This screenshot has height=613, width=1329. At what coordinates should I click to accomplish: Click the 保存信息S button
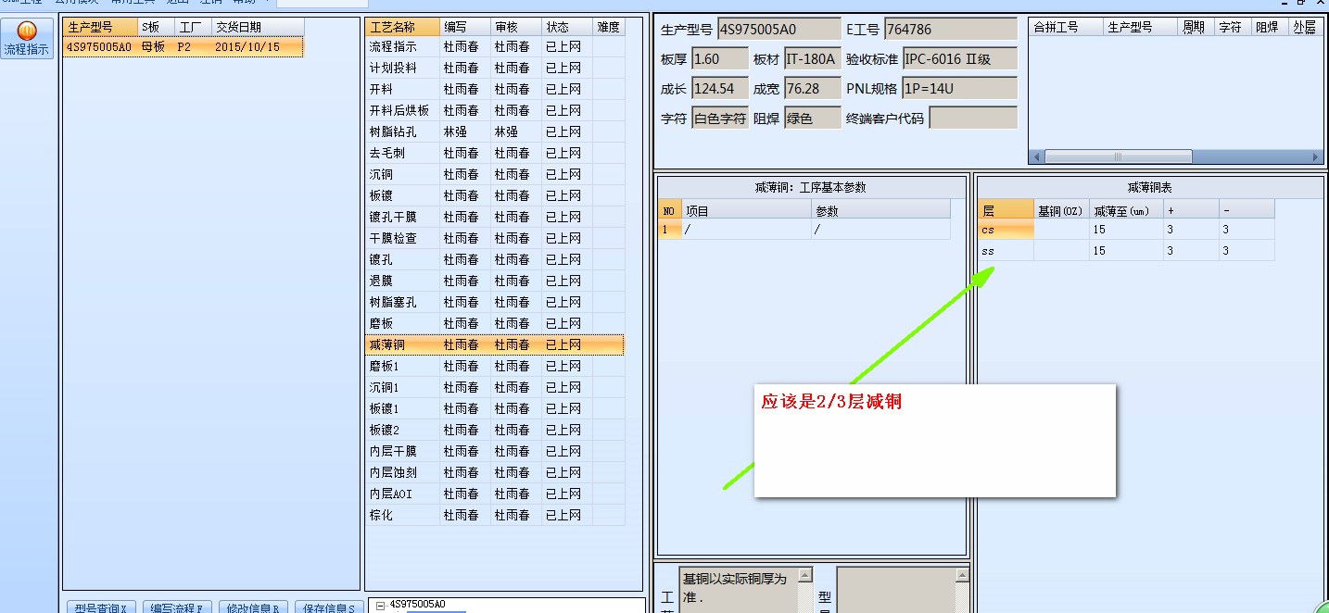327,607
